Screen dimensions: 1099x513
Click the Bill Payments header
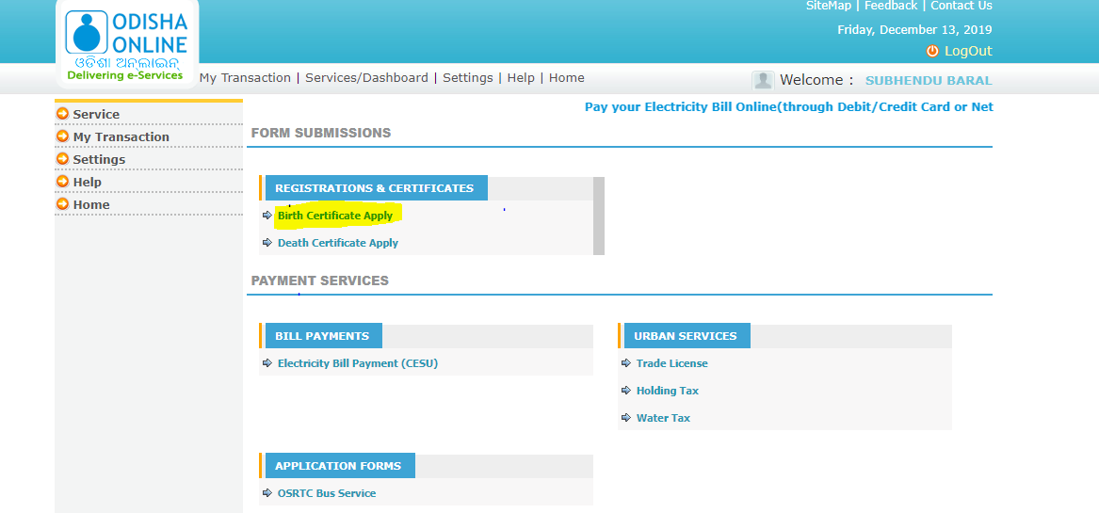tap(324, 336)
